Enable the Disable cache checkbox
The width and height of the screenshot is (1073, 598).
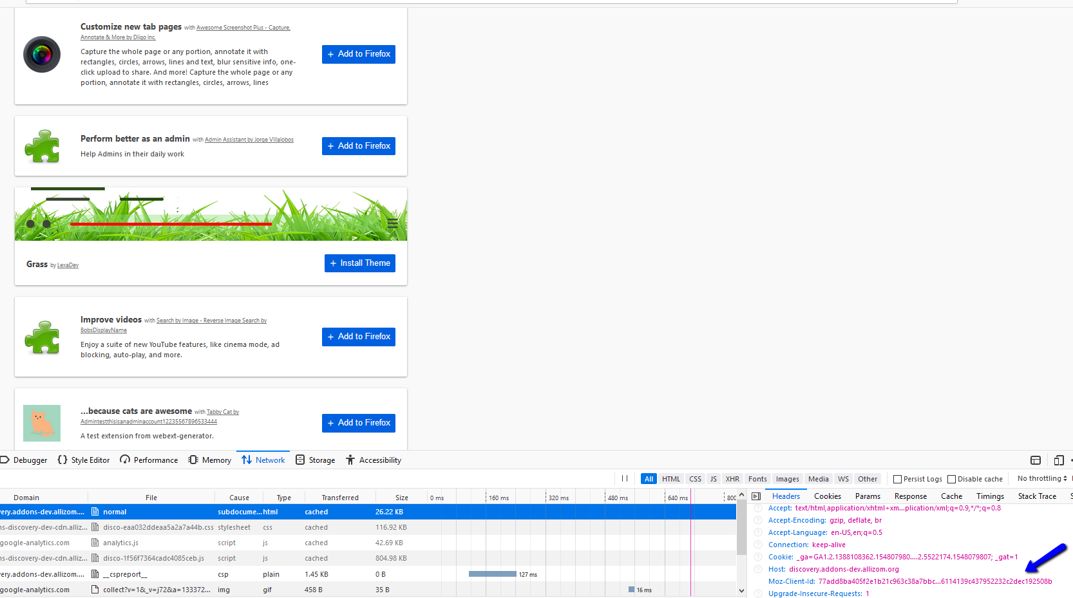pyautogui.click(x=951, y=479)
